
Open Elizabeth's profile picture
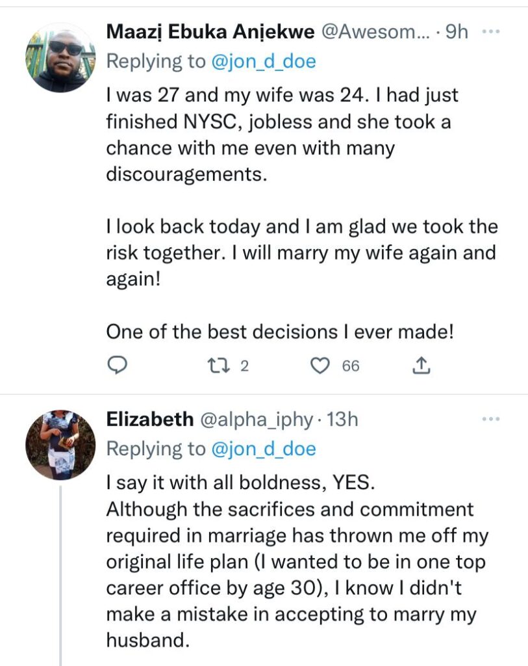pos(61,445)
